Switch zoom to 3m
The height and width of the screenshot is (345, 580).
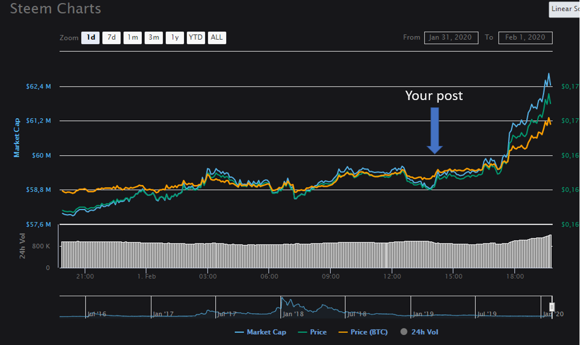[x=153, y=38]
